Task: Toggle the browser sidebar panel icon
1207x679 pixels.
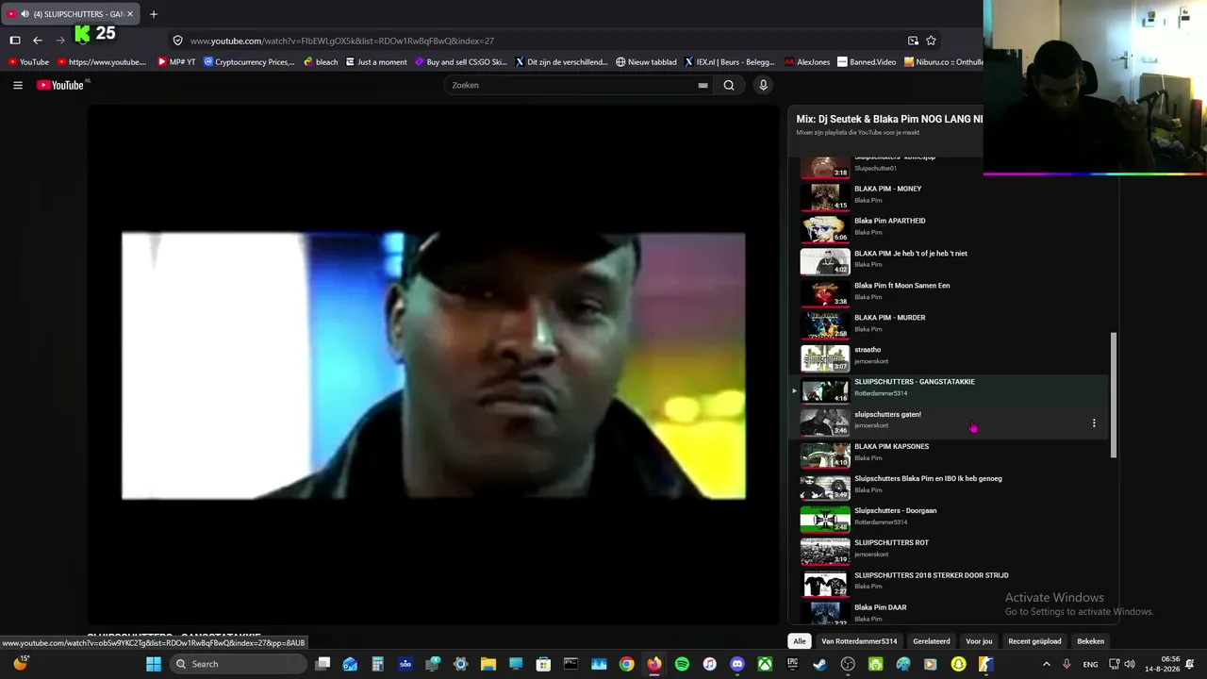Action: click(x=15, y=41)
